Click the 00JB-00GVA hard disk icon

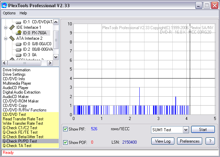coord(18,50)
